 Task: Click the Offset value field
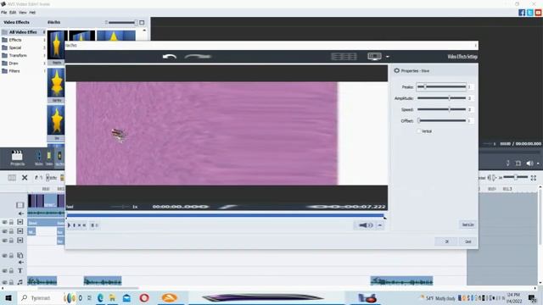point(470,120)
